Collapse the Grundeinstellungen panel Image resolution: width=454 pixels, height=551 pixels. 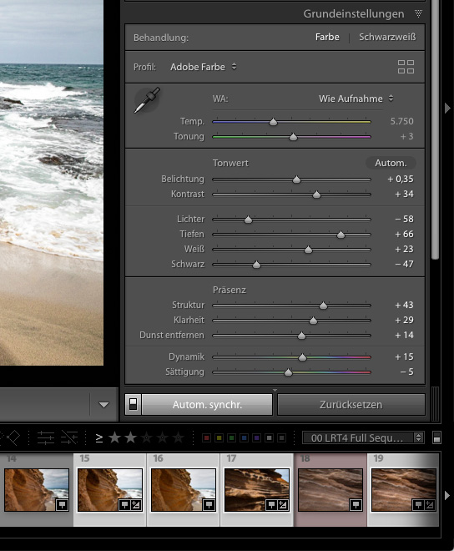click(x=418, y=13)
